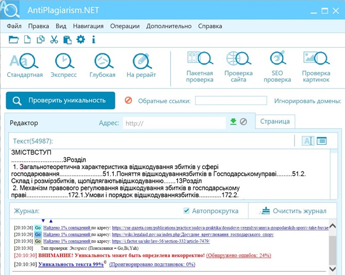
Task: Click the scissors cut icon
Action: click(54, 39)
